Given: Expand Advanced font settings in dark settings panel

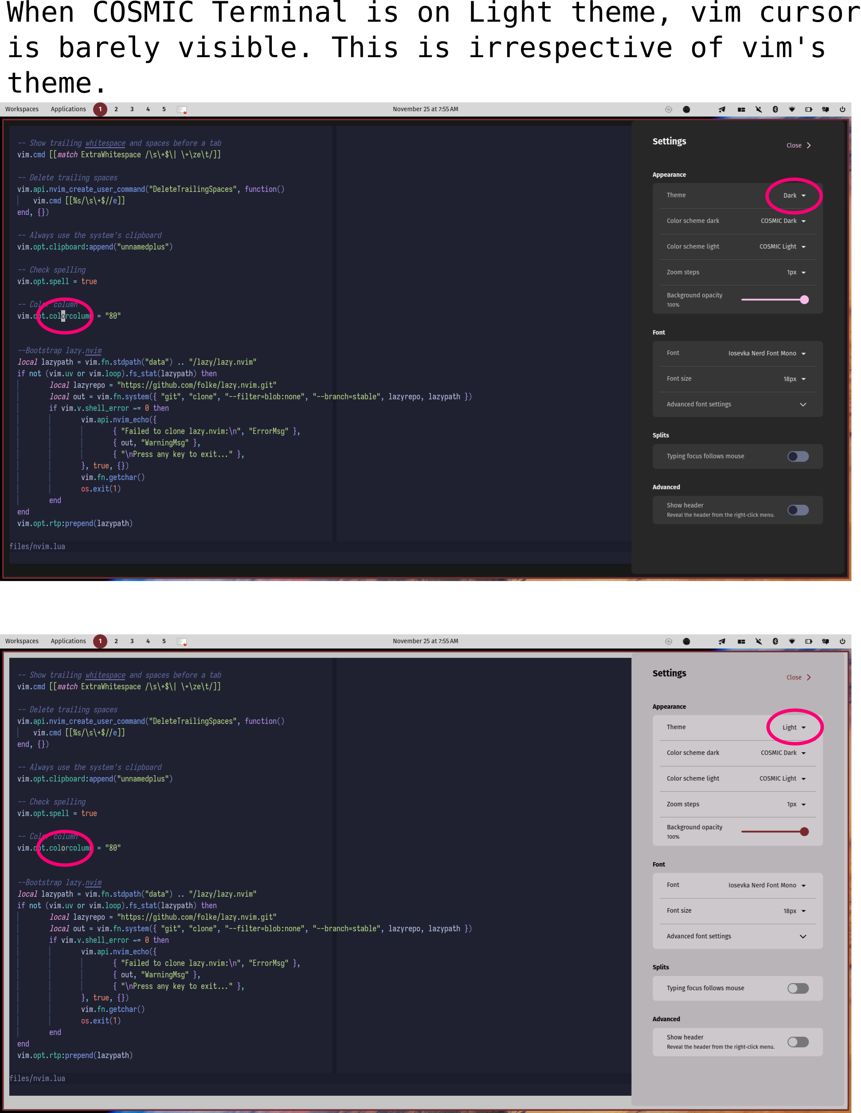Looking at the screenshot, I should pyautogui.click(x=802, y=404).
